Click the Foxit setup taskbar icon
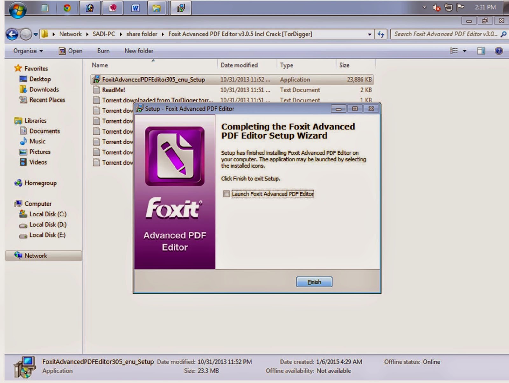This screenshot has width=509, height=383. [181, 8]
